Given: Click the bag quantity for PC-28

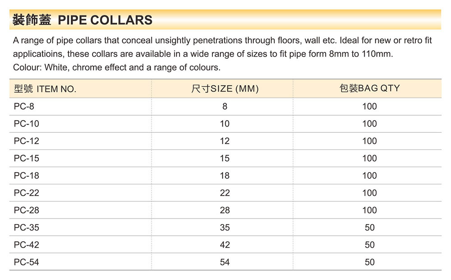Looking at the screenshot, I should point(369,210).
